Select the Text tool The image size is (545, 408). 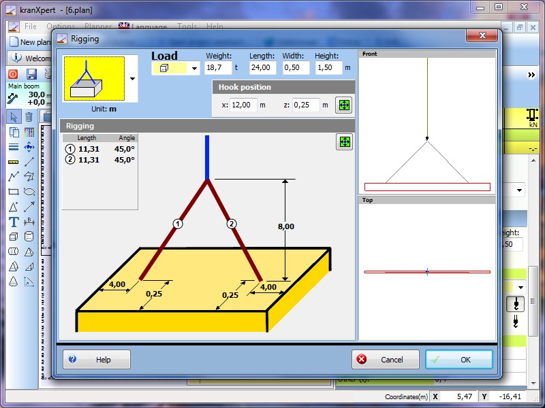point(14,222)
